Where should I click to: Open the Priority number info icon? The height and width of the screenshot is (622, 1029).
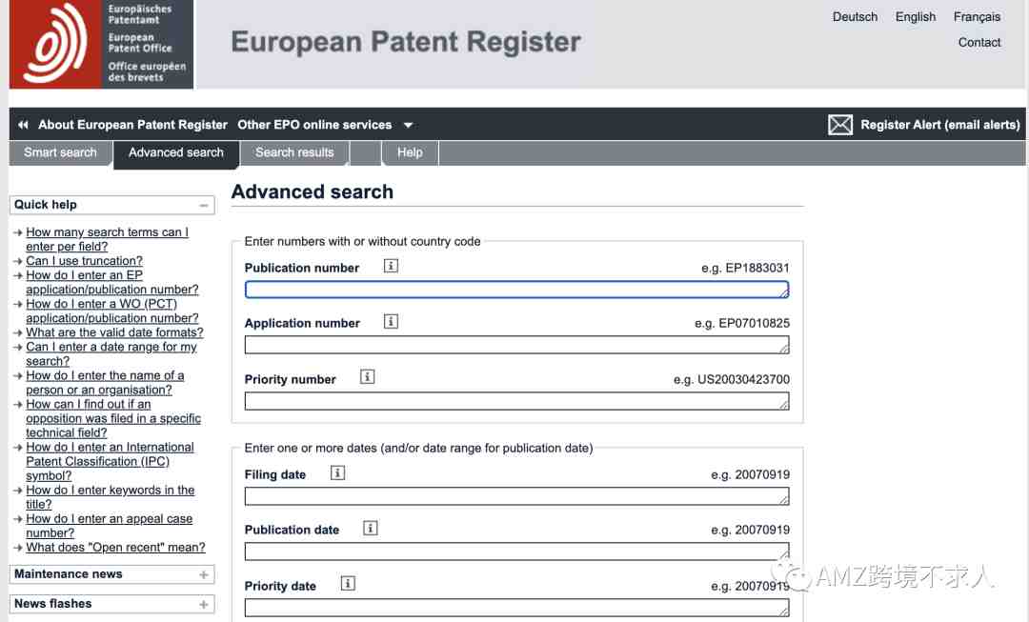tap(367, 376)
